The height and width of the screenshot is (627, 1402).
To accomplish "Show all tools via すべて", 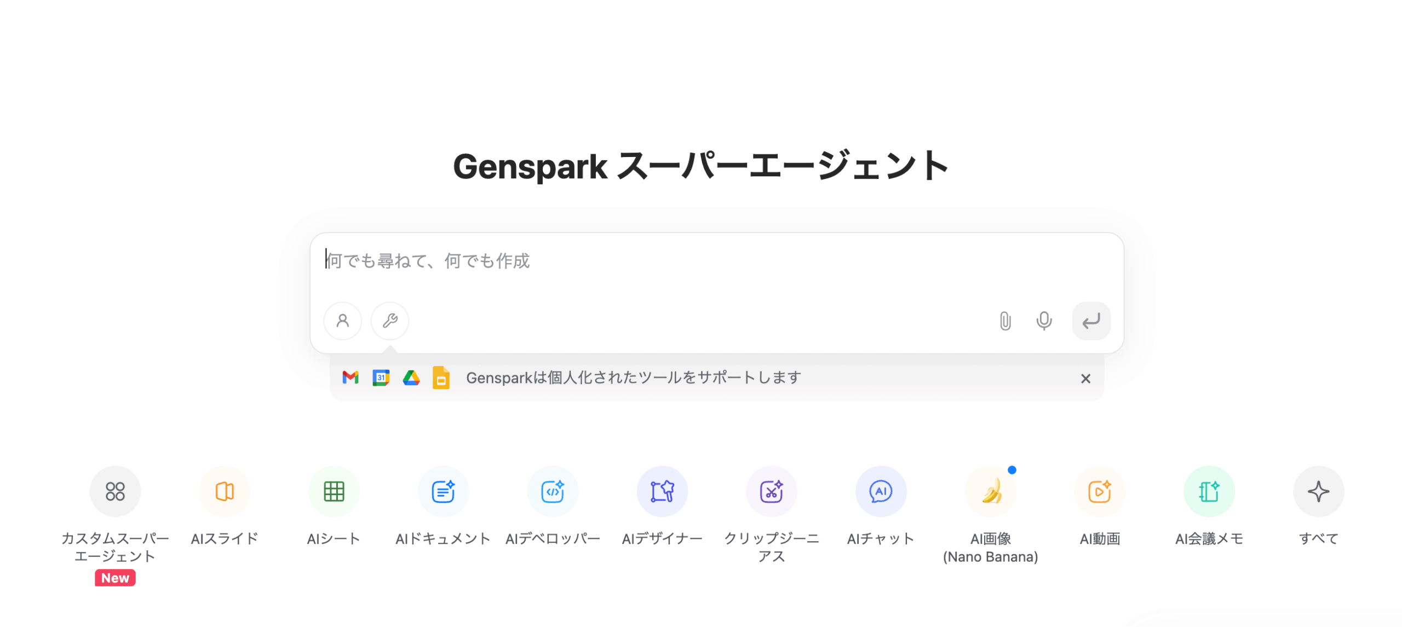I will 1318,491.
